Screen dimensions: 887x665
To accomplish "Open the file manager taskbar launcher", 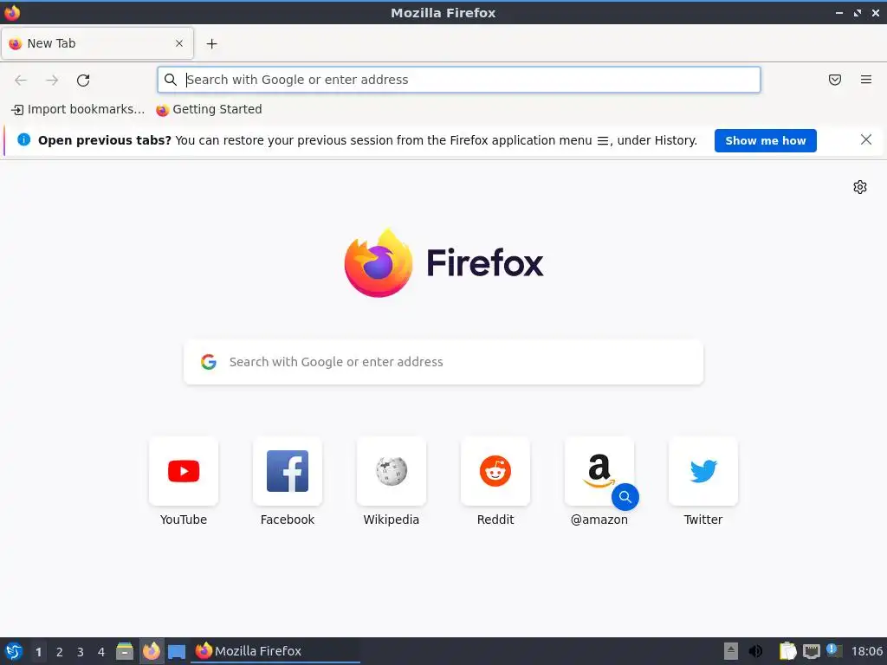I will point(125,651).
